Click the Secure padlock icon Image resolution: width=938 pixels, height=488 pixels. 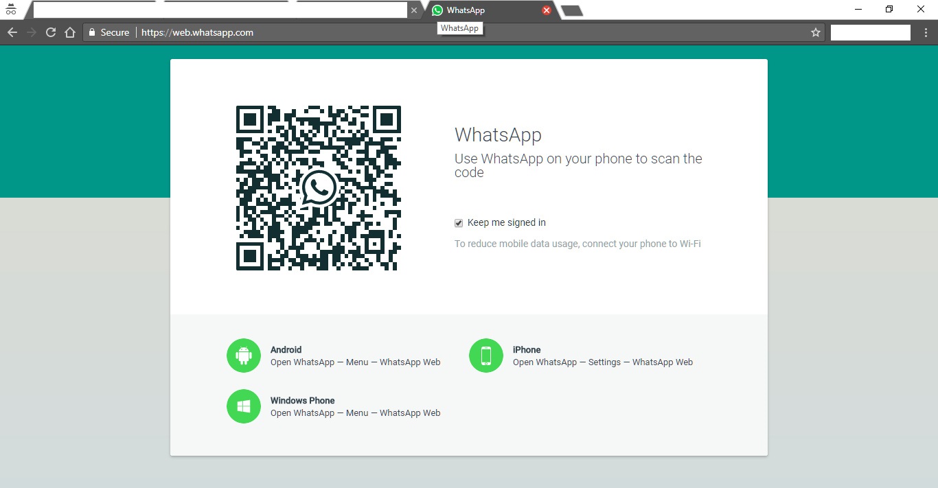(x=91, y=32)
